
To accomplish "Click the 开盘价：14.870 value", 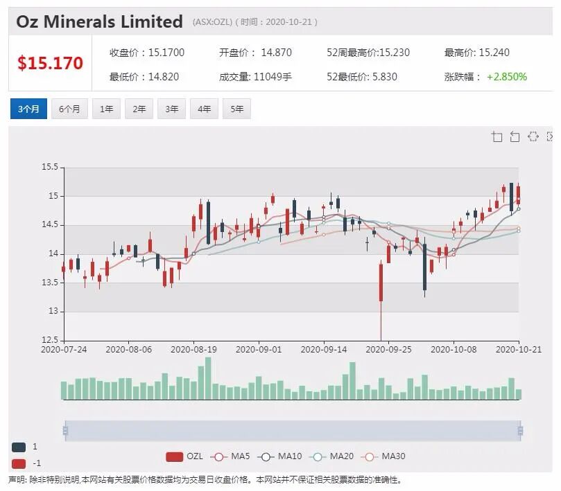I will click(x=255, y=53).
